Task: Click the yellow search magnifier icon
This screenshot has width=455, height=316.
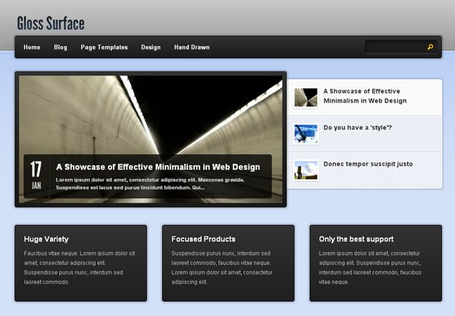Action: click(430, 47)
